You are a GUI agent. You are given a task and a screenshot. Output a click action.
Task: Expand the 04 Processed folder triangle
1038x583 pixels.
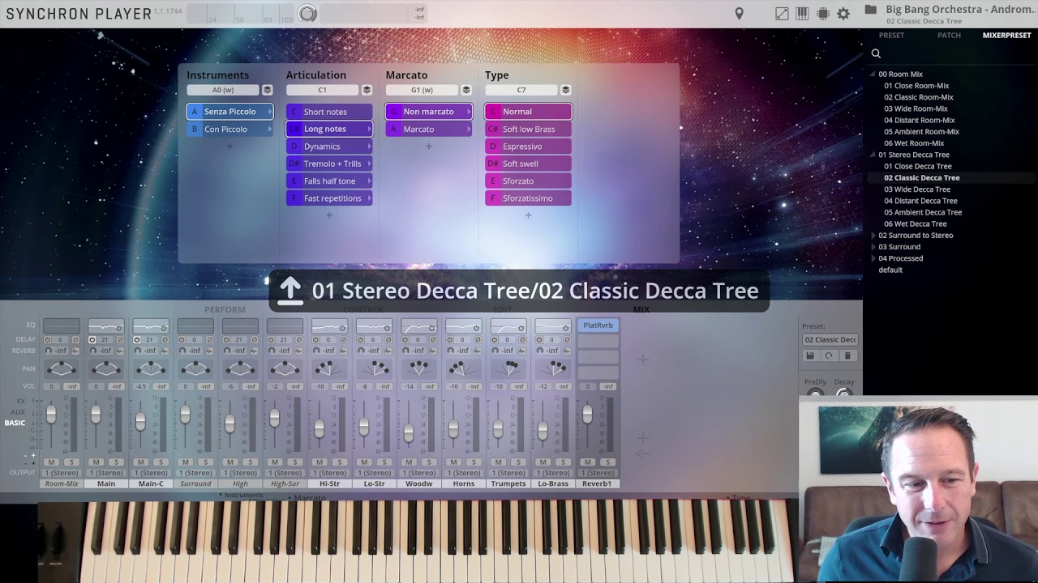pos(873,258)
